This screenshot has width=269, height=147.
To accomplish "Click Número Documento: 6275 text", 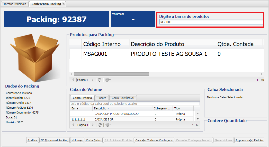I will point(22,113).
